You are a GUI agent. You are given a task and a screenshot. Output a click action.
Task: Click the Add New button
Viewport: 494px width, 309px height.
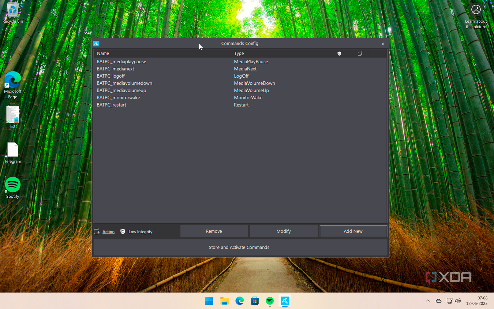coord(353,231)
